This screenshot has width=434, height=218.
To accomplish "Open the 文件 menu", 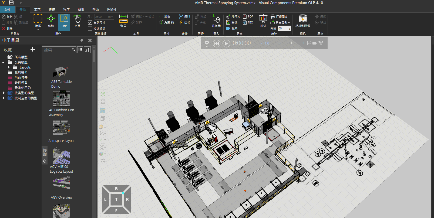I will pos(7,10).
